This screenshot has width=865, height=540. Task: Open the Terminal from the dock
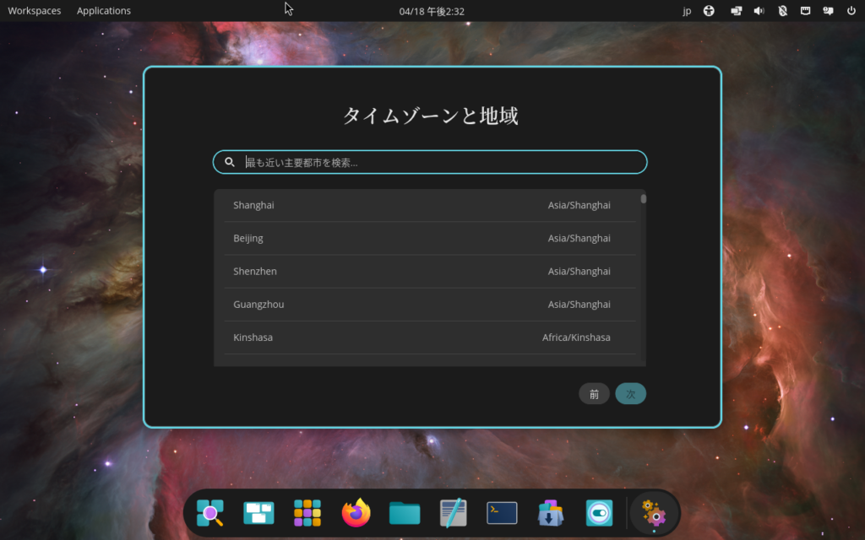[502, 513]
